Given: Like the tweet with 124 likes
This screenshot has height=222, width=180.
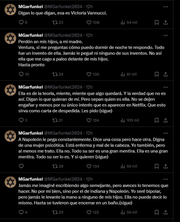Looking at the screenshot, I should coord(89,120).
